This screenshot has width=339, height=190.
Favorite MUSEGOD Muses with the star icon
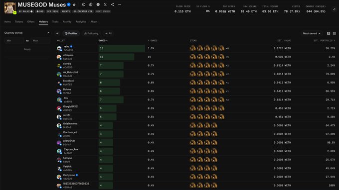point(74,4)
